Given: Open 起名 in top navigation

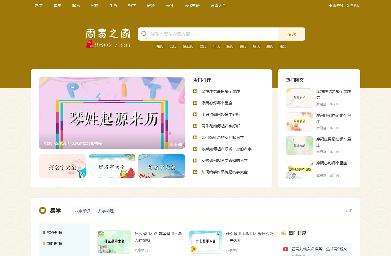Looking at the screenshot, I should pos(76,5).
